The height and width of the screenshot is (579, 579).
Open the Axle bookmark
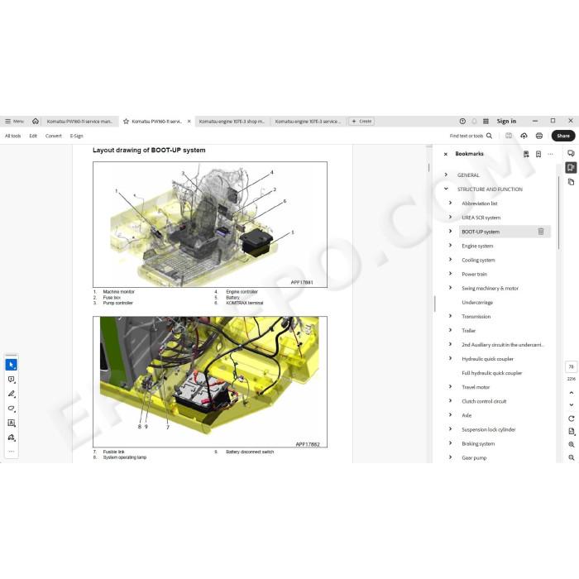pyautogui.click(x=467, y=415)
